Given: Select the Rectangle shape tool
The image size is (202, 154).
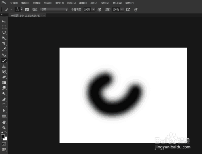Looking at the screenshot, I should [x=4, y=116].
